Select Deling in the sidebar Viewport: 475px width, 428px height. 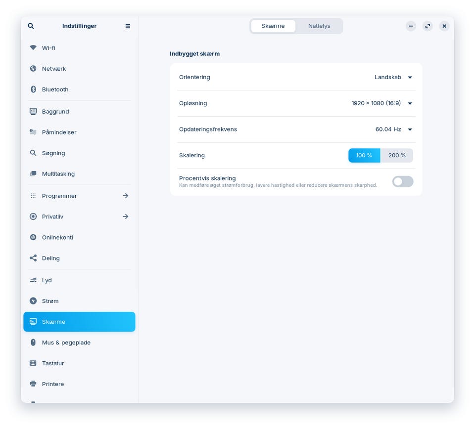(x=79, y=258)
